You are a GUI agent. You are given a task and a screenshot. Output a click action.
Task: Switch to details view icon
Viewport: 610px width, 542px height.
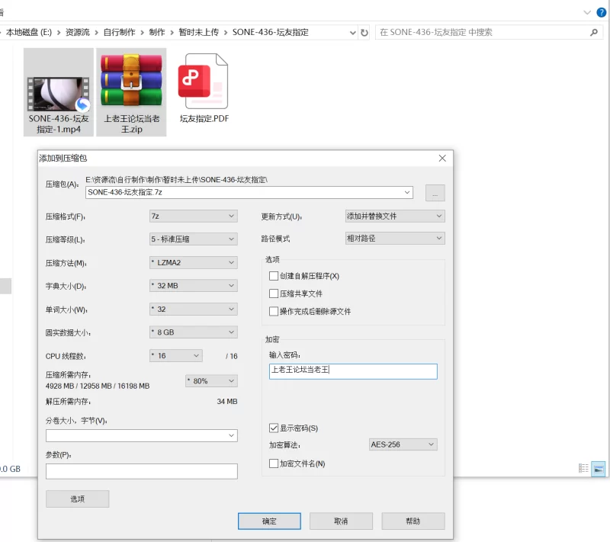(583, 468)
